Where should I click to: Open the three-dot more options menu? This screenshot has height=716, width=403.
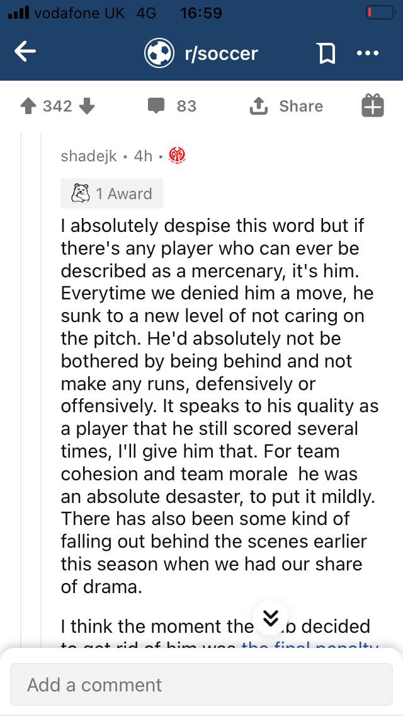click(x=366, y=54)
